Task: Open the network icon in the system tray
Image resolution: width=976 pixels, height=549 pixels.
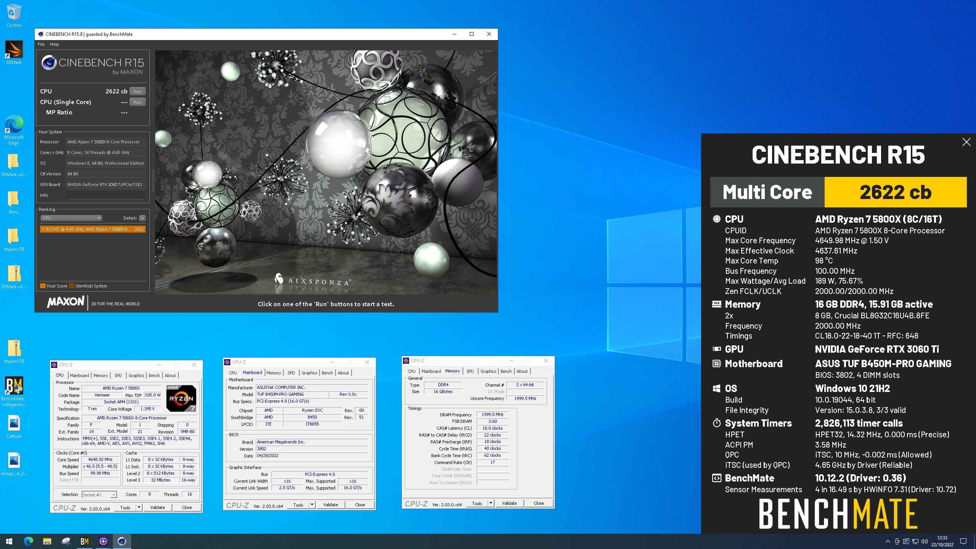Action: tap(915, 541)
